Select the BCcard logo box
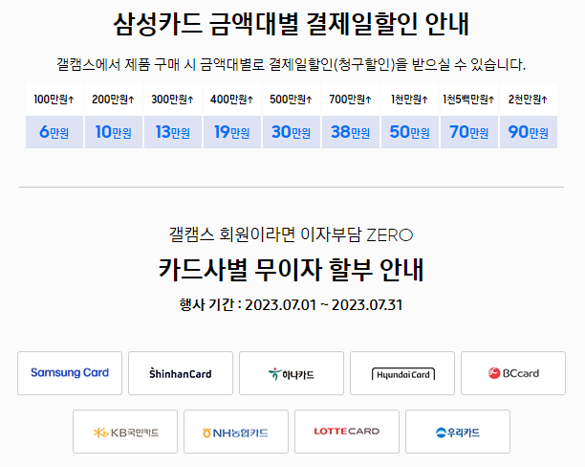585x467 pixels. pyautogui.click(x=513, y=373)
